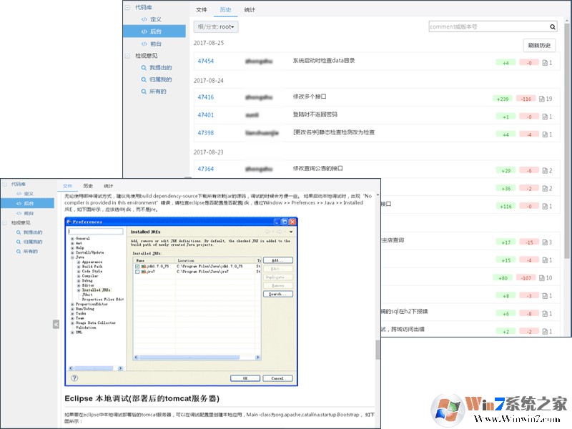Select 前台 code item in front sidebar
The width and height of the screenshot is (572, 429).
tap(29, 213)
